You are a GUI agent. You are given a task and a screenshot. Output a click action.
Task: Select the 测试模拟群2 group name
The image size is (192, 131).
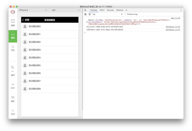[x=35, y=42]
